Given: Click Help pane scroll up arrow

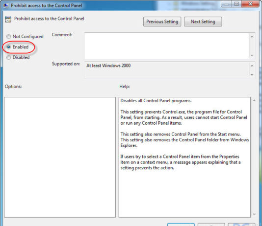Looking at the screenshot, I should click(x=254, y=100).
